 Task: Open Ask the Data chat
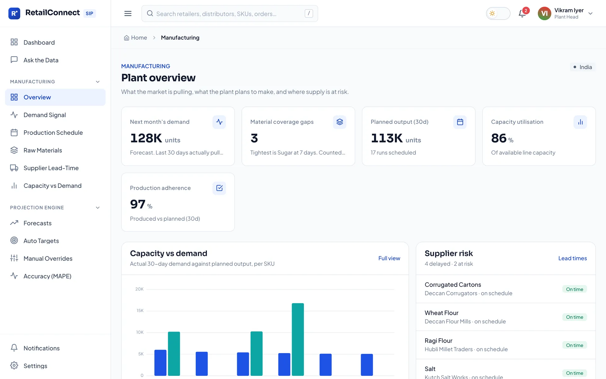point(55,60)
